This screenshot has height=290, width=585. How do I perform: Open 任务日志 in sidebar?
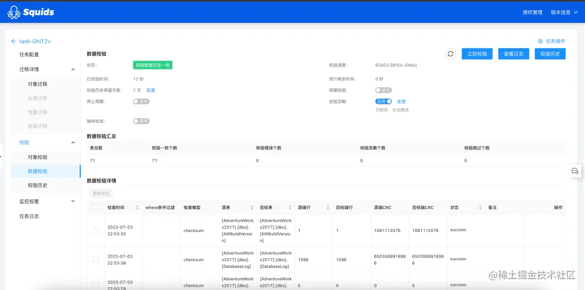(x=29, y=216)
